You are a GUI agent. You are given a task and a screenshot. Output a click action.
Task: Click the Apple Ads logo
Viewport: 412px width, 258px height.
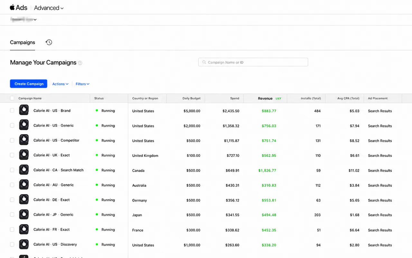click(x=18, y=7)
